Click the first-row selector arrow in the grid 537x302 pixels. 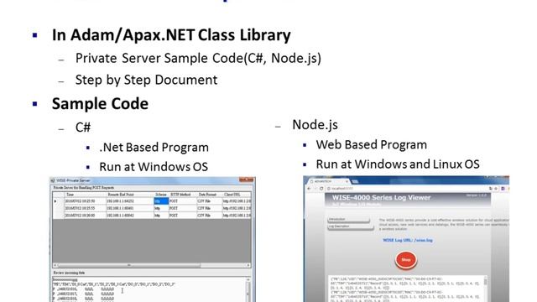tap(55, 201)
